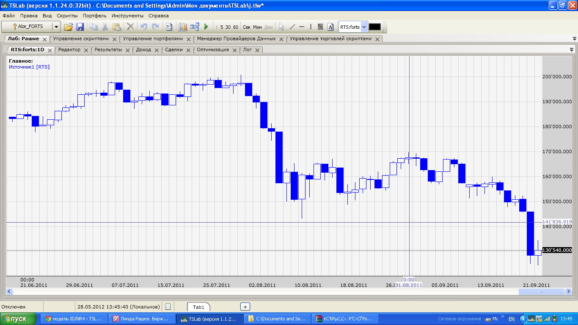Open the Результаты tab
Screen dimensions: 578x325
(x=108, y=50)
